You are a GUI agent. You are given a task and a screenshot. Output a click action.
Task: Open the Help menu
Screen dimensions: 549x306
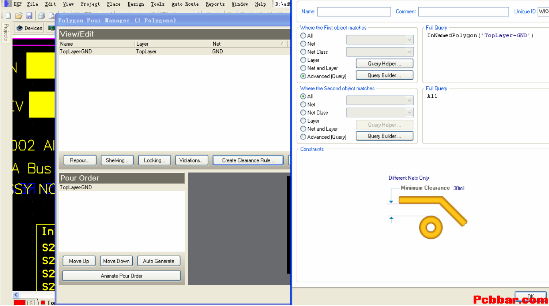pyautogui.click(x=260, y=4)
